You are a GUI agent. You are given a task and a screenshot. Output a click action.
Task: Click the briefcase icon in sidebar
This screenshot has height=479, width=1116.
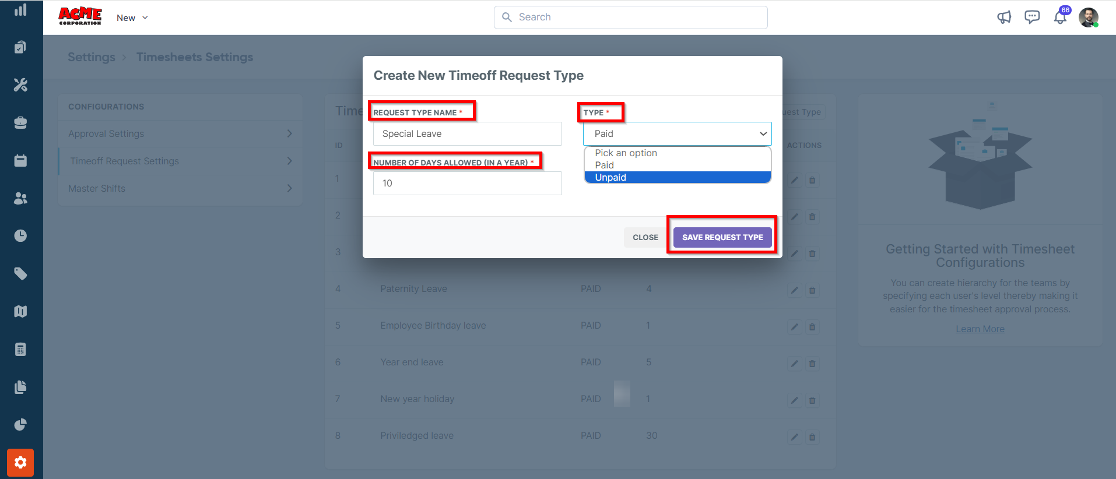tap(20, 123)
